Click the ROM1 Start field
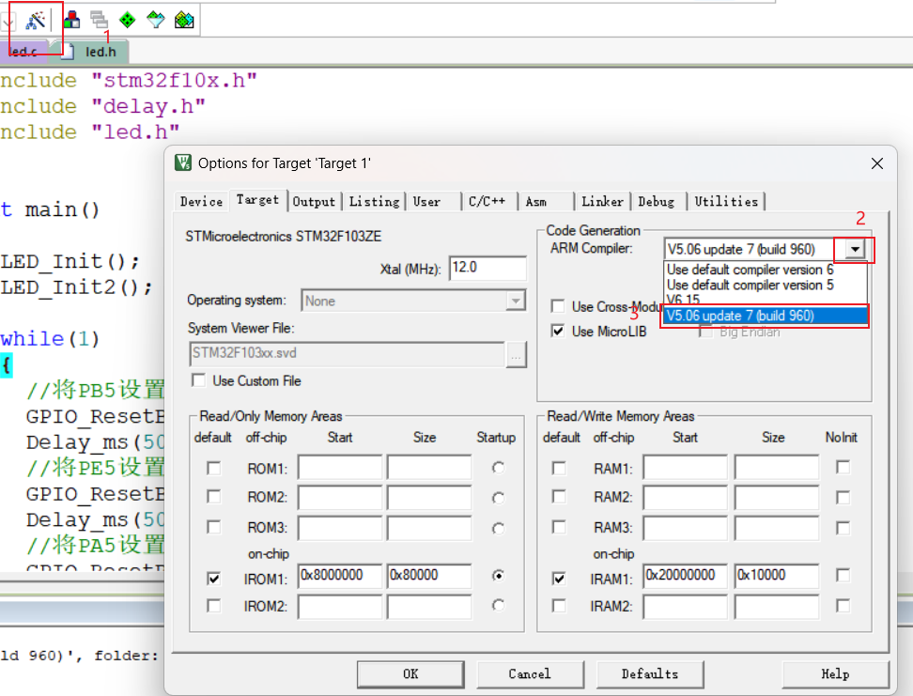Viewport: 913px width, 696px height. pos(339,468)
